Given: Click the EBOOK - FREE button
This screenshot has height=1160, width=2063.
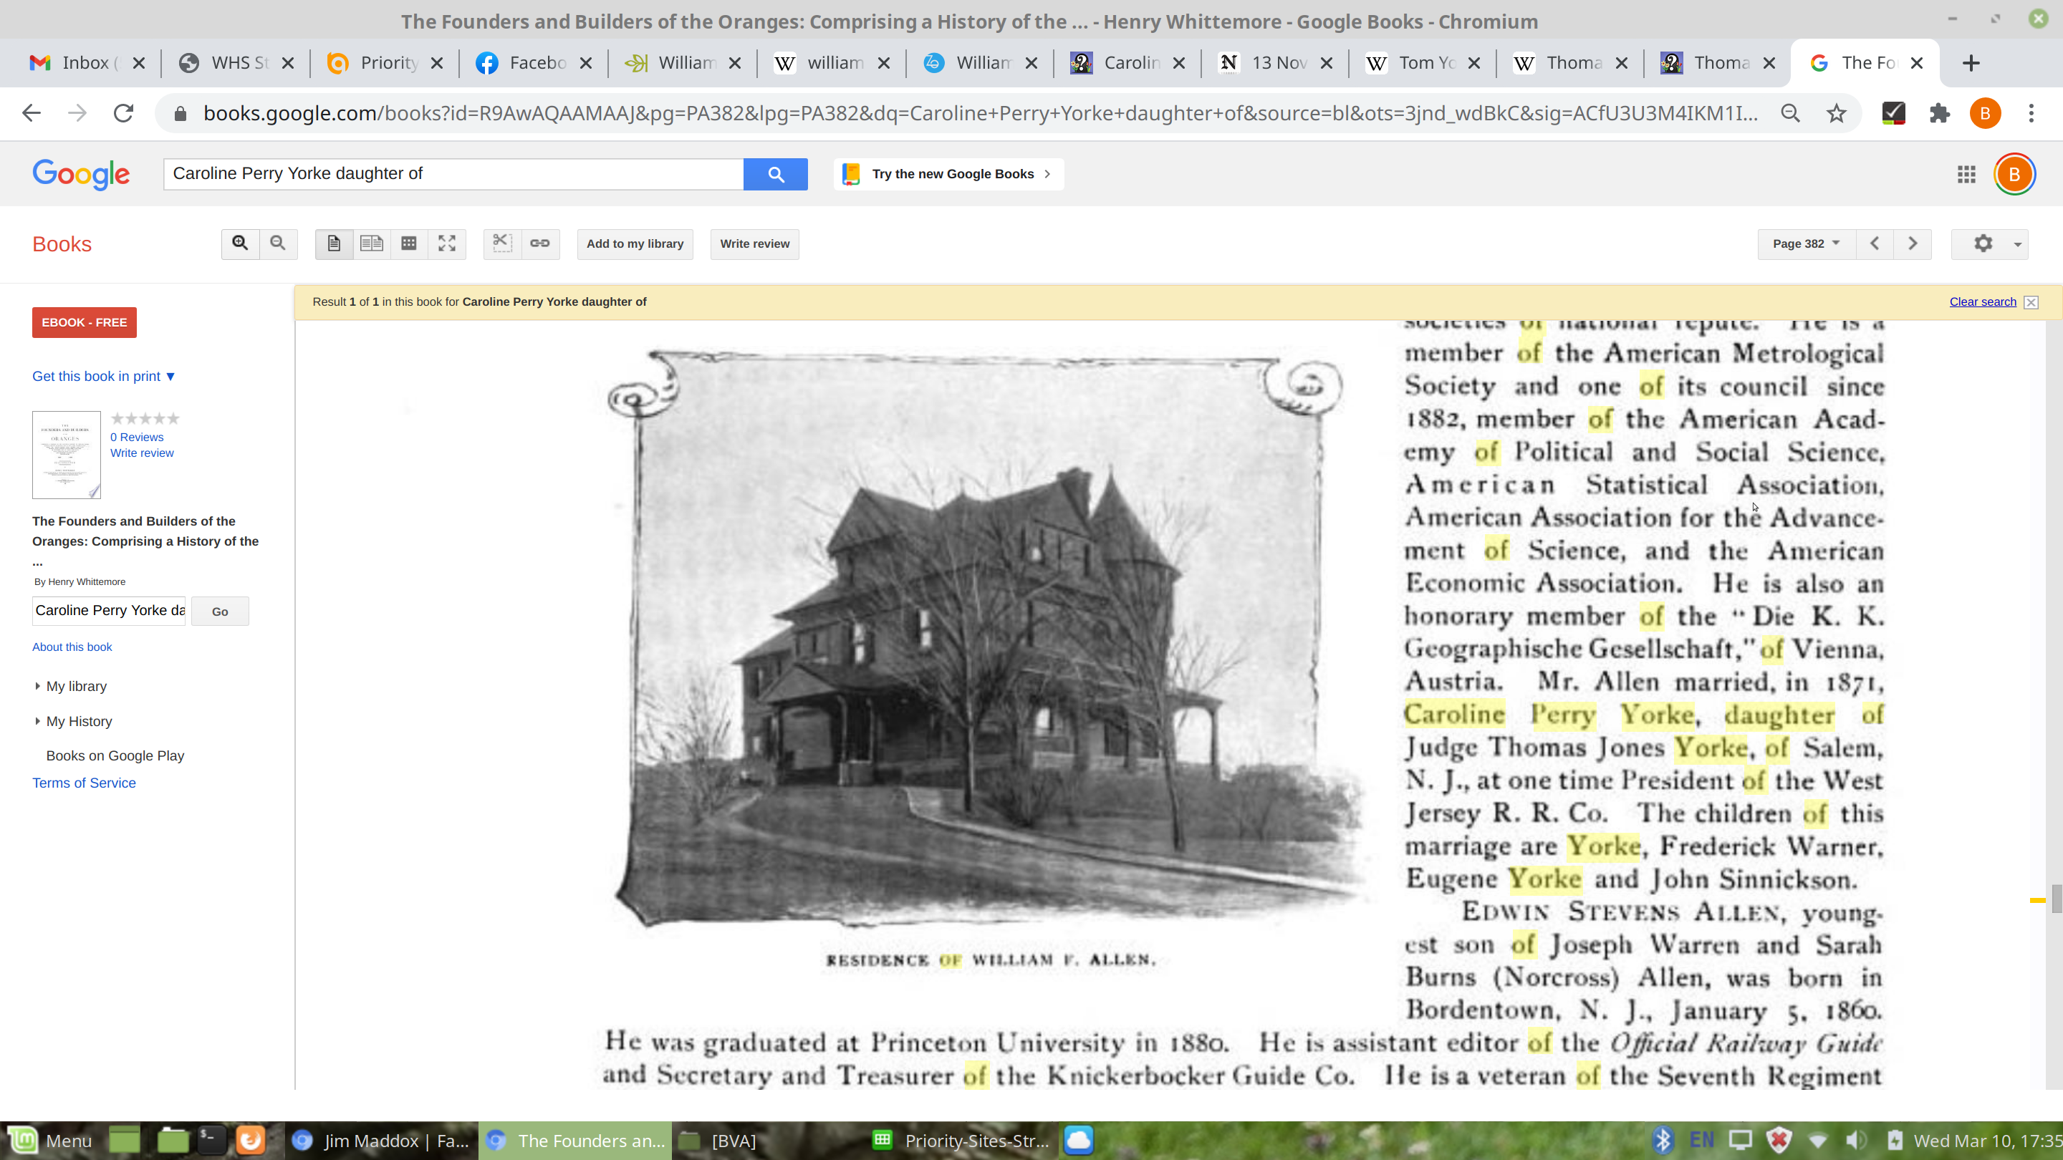Looking at the screenshot, I should click(84, 323).
